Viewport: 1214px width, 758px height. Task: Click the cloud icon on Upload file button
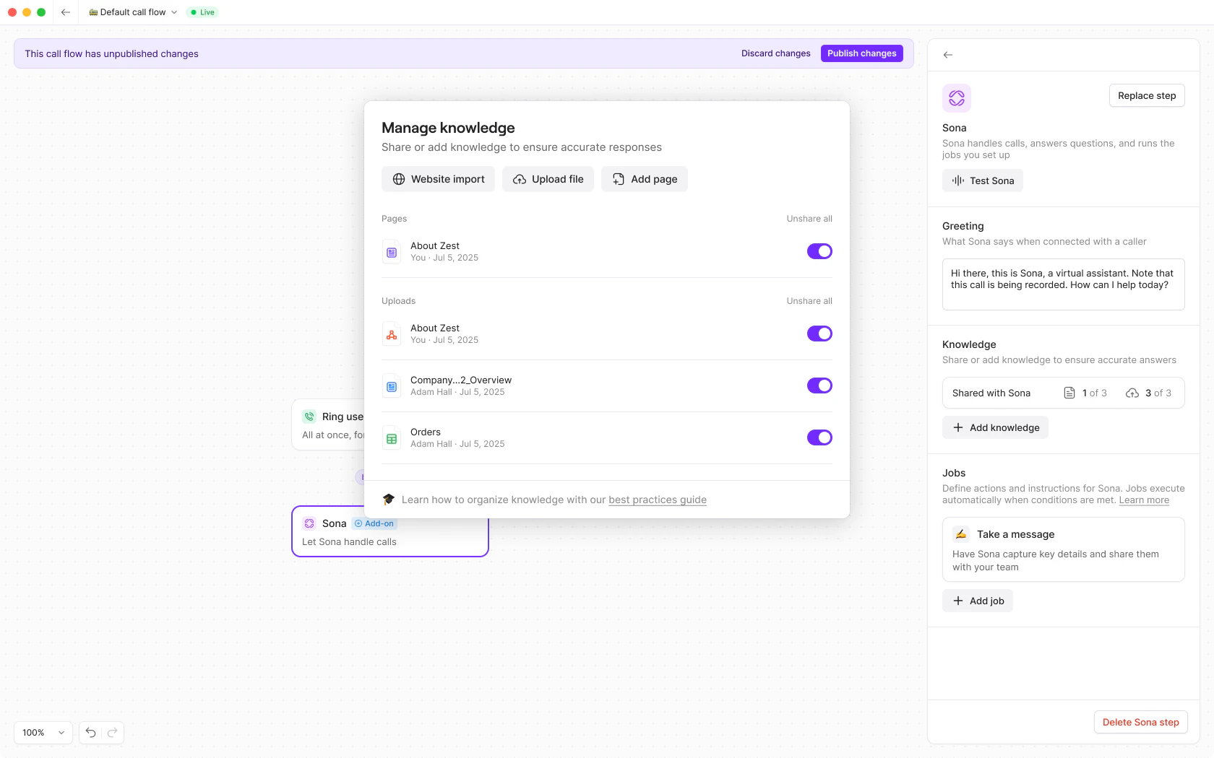click(520, 178)
